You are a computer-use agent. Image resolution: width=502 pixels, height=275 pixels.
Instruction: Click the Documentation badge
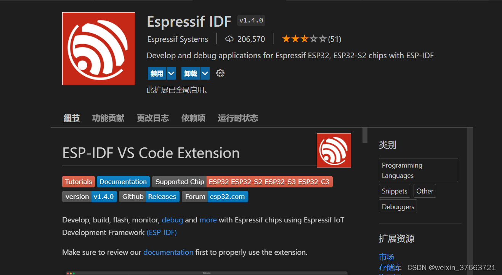click(123, 182)
